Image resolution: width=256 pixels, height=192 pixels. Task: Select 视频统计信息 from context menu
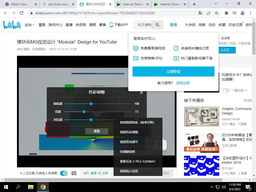pos(138,171)
